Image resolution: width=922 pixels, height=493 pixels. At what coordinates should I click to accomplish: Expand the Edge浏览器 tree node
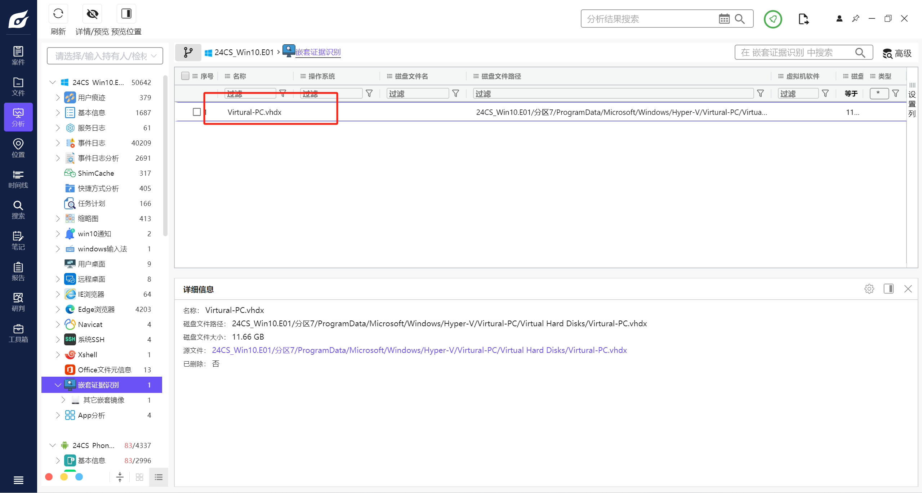coord(58,309)
